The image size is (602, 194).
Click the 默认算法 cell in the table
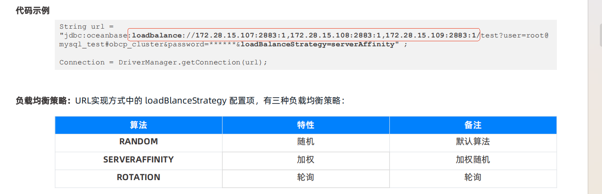tap(473, 142)
